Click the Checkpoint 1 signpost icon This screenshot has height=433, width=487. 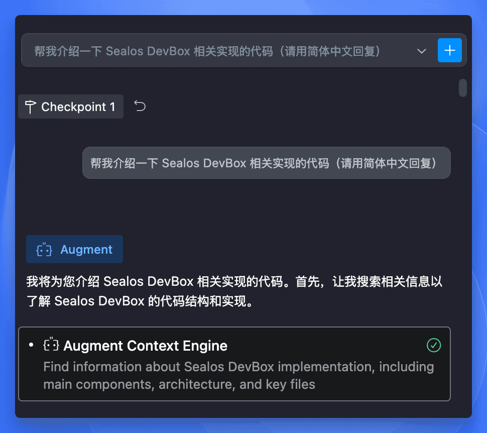pos(31,106)
